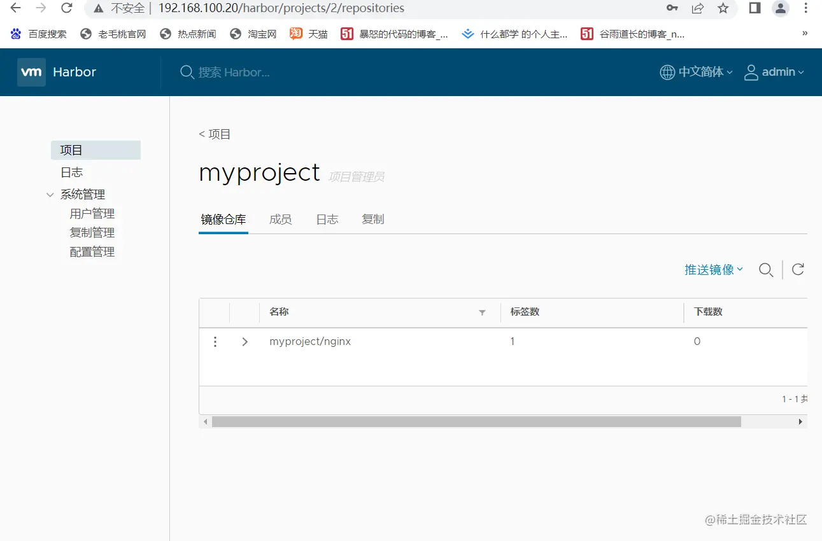
Task: Switch to the 镜像仓库 tab
Action: [x=223, y=220]
